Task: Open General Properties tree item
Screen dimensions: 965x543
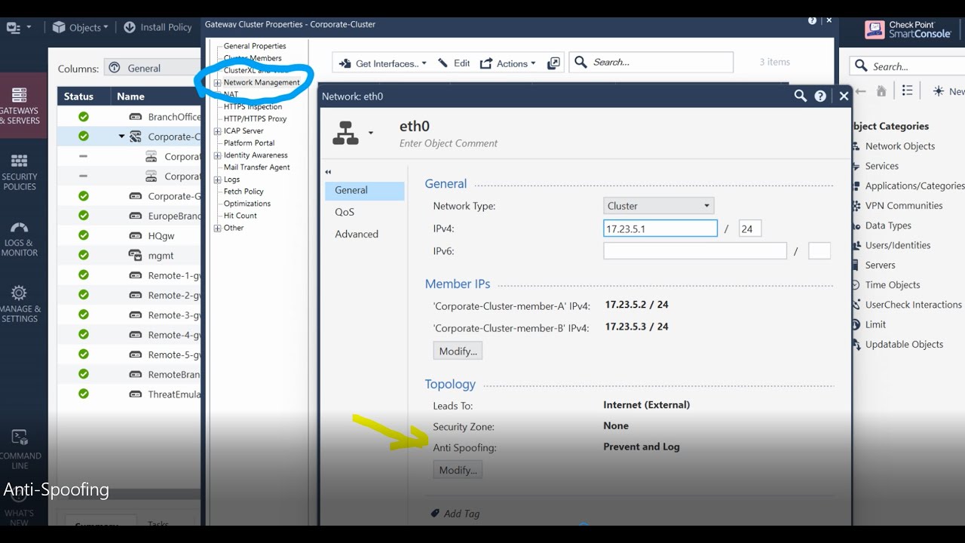Action: 254,46
